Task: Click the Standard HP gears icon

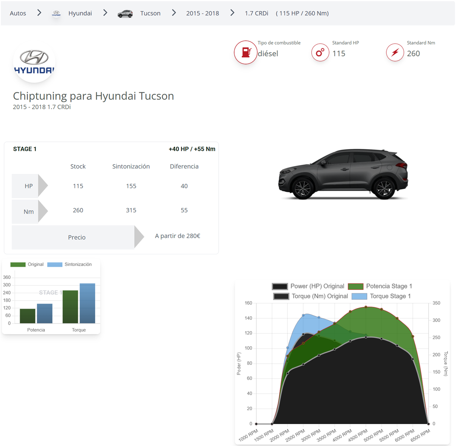Action: pyautogui.click(x=320, y=53)
